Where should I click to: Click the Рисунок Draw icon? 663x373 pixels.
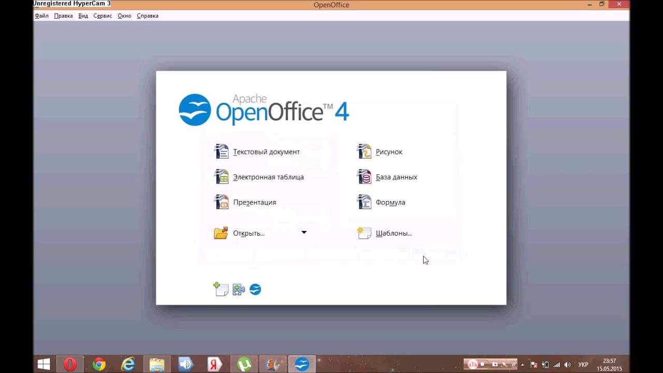point(364,151)
